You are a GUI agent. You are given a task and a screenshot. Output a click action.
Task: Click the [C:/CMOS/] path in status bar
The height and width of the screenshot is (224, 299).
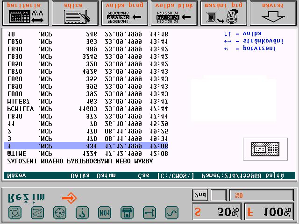coord(176,175)
